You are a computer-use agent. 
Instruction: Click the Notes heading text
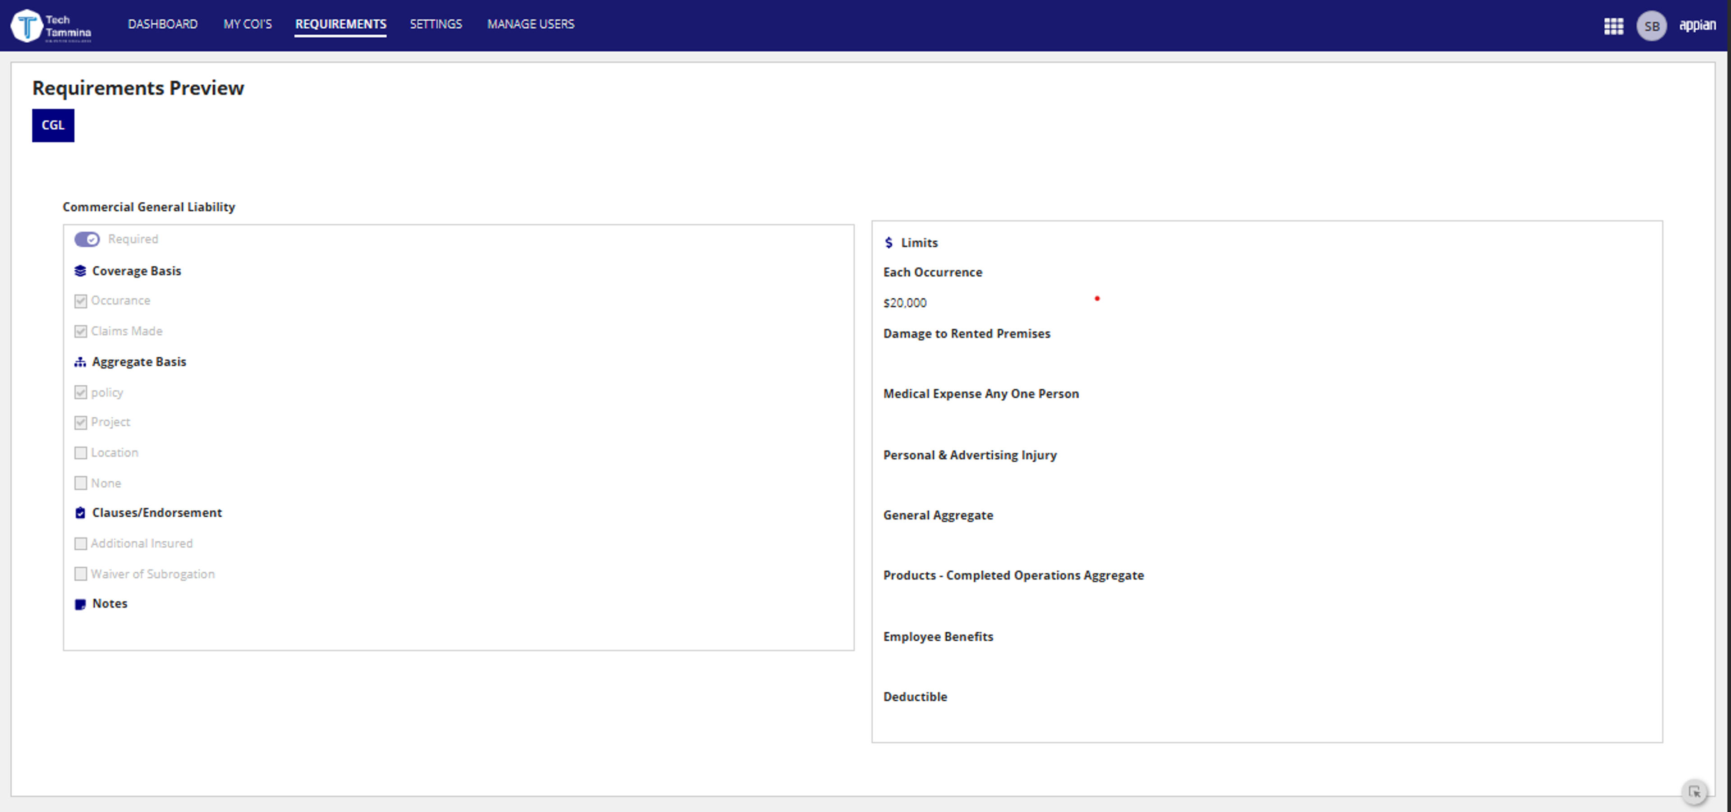click(110, 604)
